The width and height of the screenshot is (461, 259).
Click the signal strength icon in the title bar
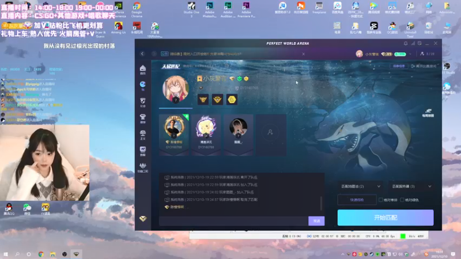coord(413,44)
